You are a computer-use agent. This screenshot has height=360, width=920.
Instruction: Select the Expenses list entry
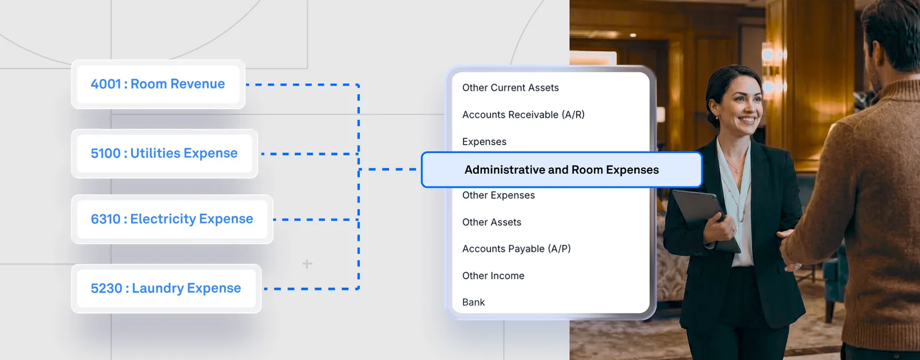click(x=484, y=142)
